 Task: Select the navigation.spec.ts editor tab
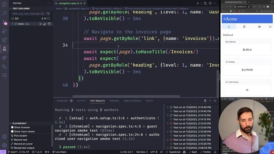(70, 3)
